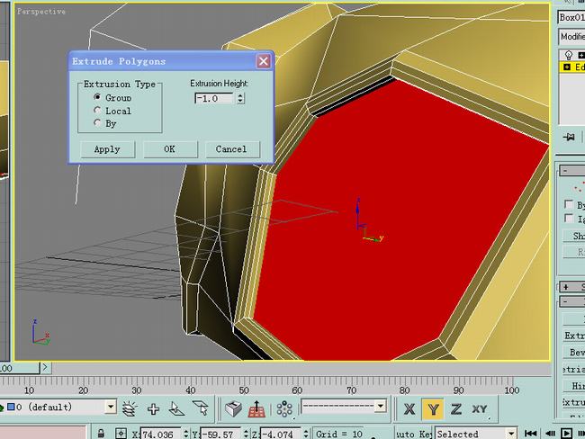This screenshot has height=439, width=585.
Task: Open the dashed named selection dropdown
Action: (381, 406)
